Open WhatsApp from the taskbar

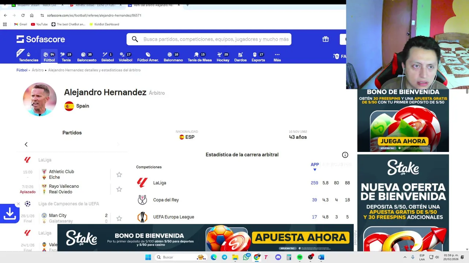click(246, 257)
